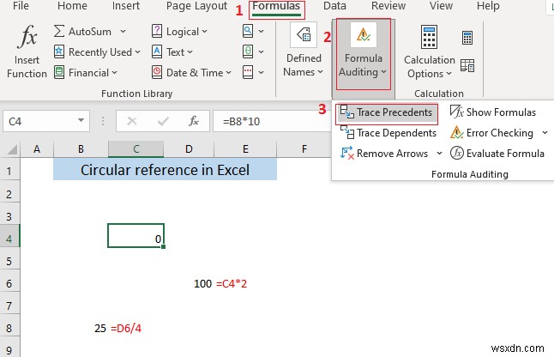The height and width of the screenshot is (357, 554).
Task: Open the Logical functions menu
Action: [179, 32]
